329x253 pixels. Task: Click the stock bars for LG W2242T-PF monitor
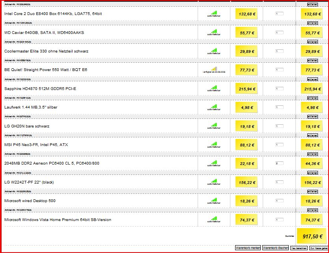[x=214, y=181]
